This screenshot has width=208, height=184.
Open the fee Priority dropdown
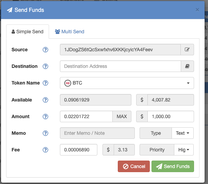pyautogui.click(x=184, y=150)
